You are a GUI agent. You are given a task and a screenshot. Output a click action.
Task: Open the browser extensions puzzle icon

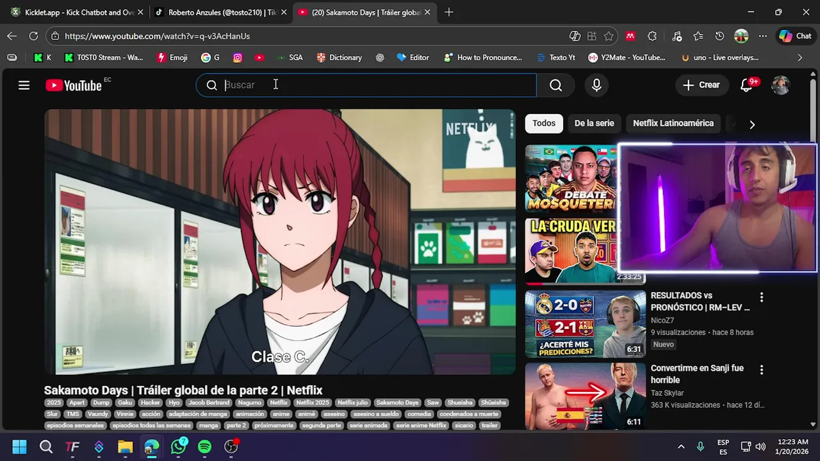[652, 36]
